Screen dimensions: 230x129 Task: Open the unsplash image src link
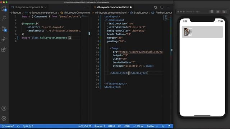click(x=141, y=52)
